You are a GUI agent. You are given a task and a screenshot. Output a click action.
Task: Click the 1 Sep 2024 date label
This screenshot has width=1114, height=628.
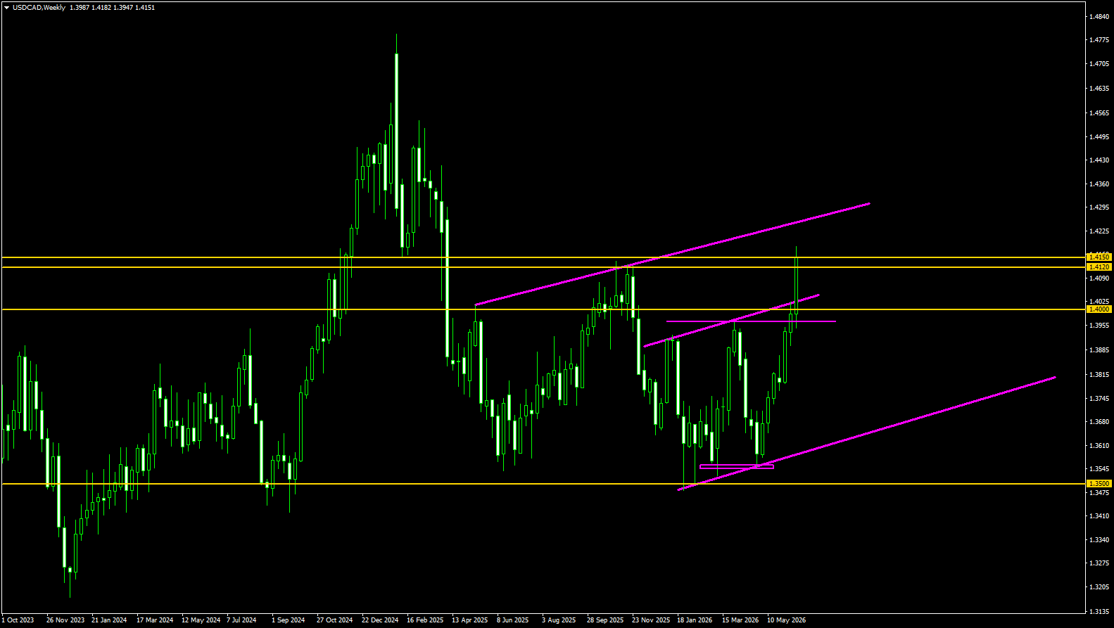[x=289, y=620]
